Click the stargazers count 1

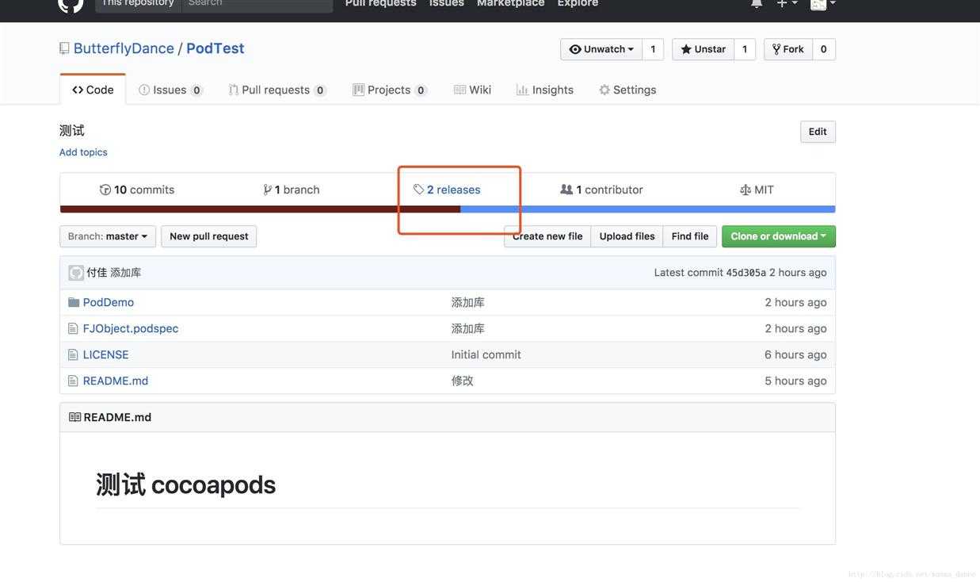pyautogui.click(x=745, y=49)
